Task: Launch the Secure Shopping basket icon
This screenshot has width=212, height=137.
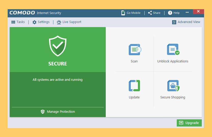Action: [173, 86]
